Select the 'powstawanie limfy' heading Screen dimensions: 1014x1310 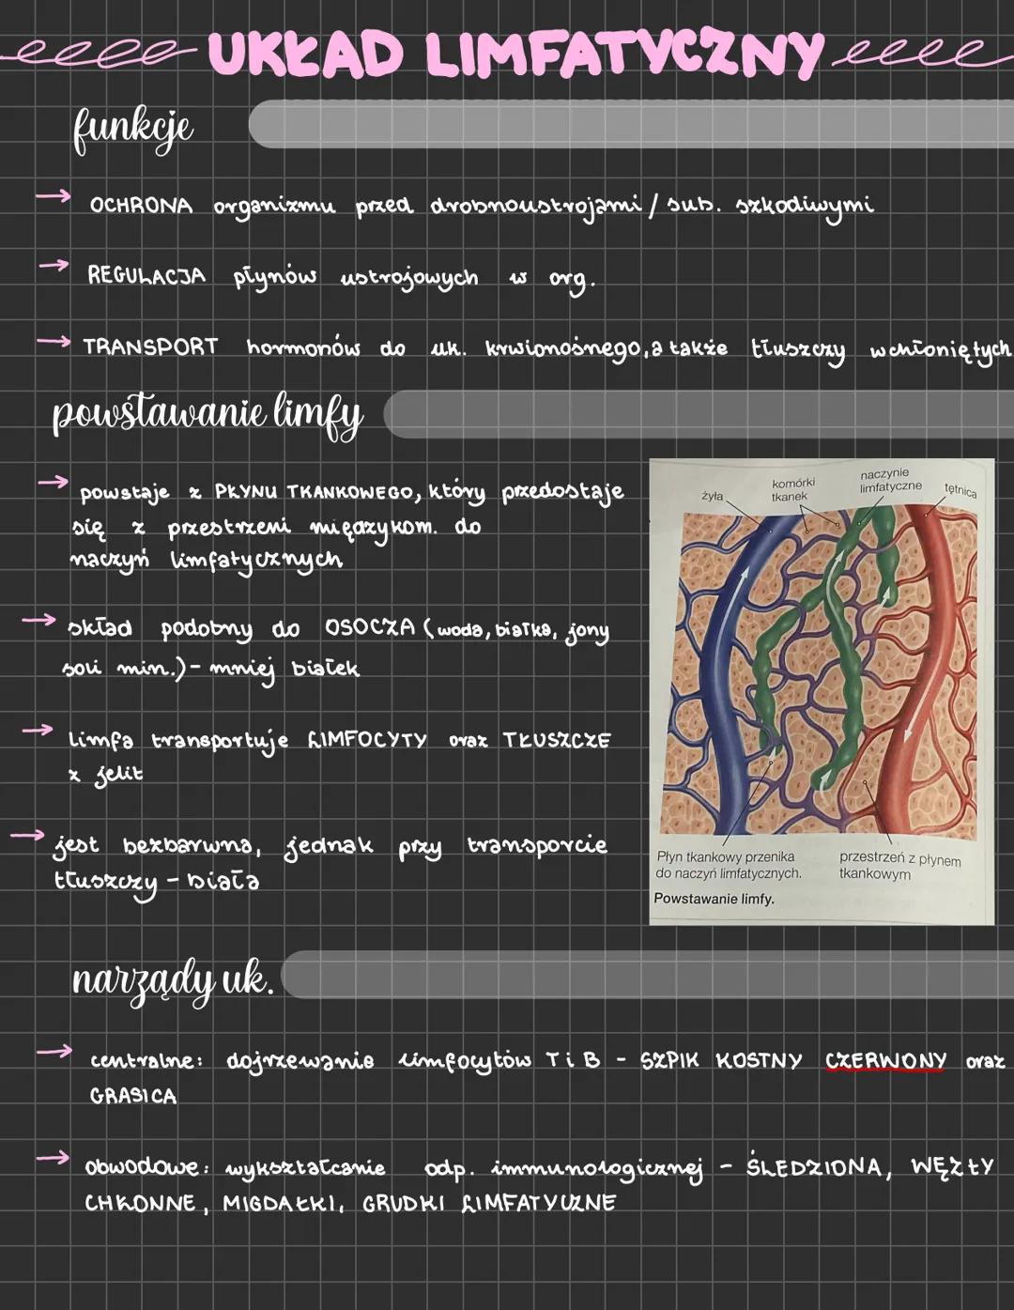point(207,414)
